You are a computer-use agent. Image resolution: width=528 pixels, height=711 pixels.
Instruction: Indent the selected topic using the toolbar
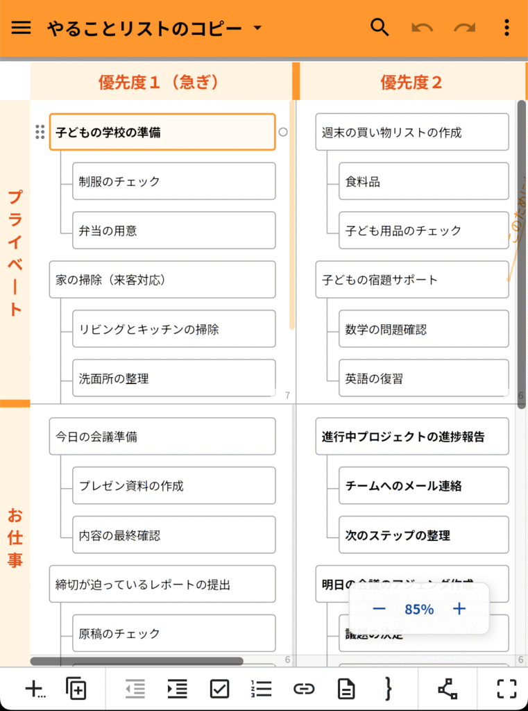[x=177, y=689]
